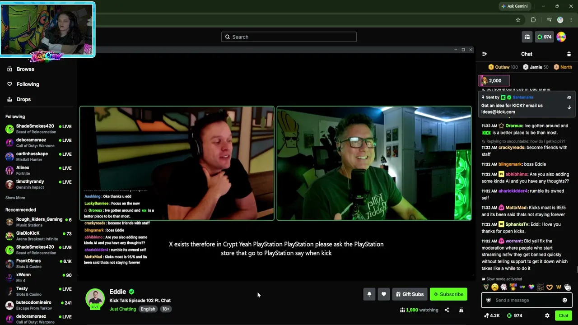This screenshot has width=578, height=325.
Task: Open carlinhosskape channel in sidebar
Action: click(38, 157)
